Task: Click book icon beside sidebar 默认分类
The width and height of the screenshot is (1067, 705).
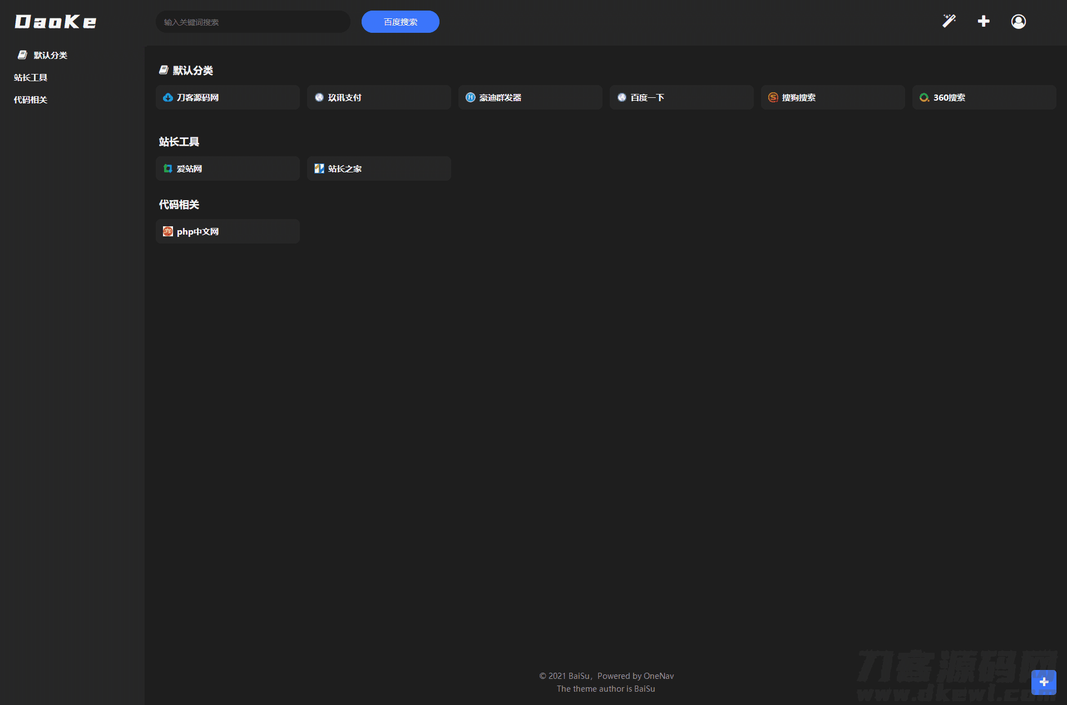Action: point(22,54)
